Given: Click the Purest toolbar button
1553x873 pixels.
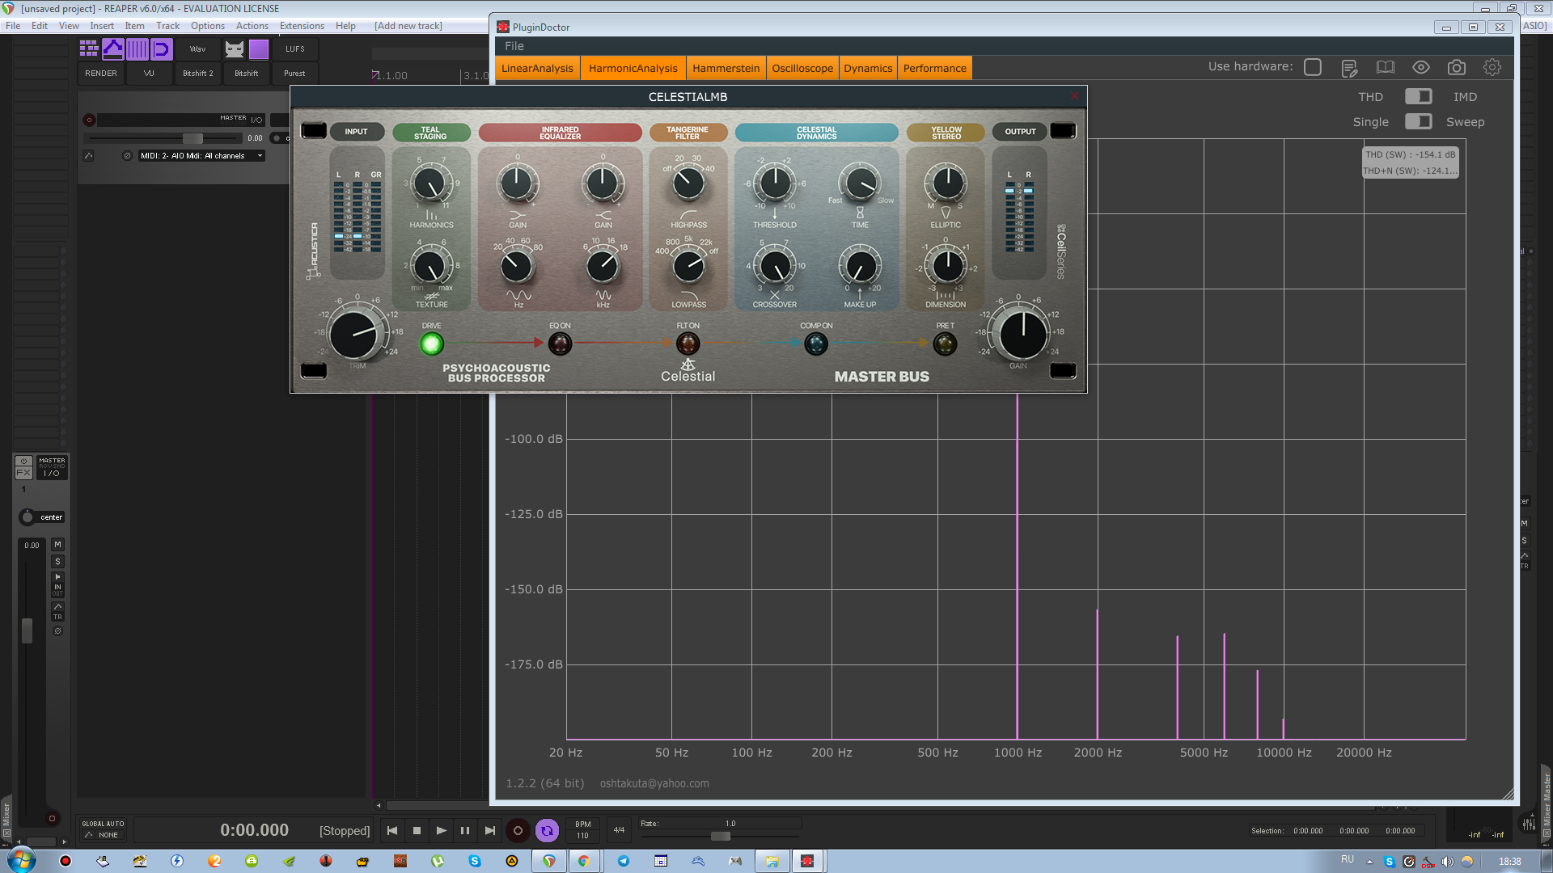Looking at the screenshot, I should [x=295, y=74].
